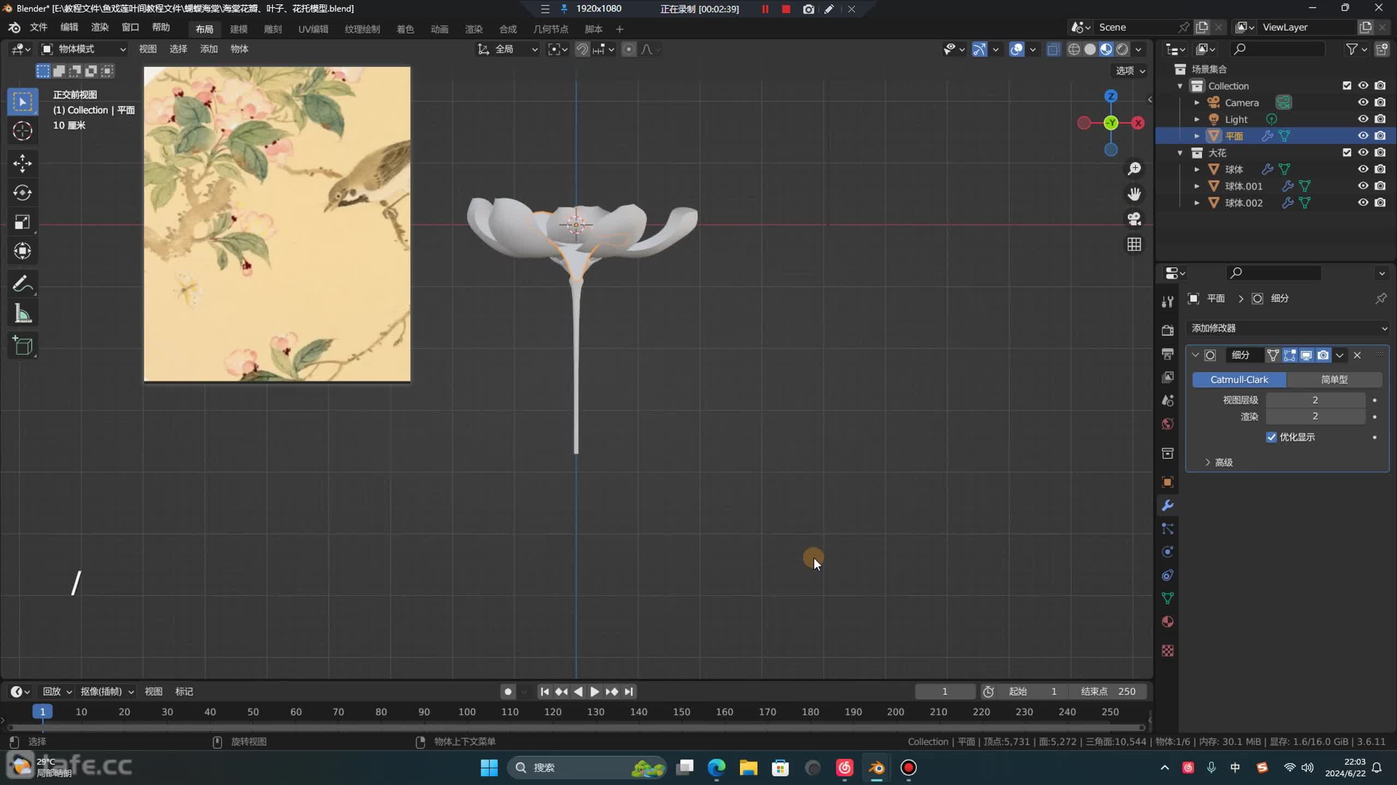Select the Scale tool
1397x785 pixels.
click(22, 222)
